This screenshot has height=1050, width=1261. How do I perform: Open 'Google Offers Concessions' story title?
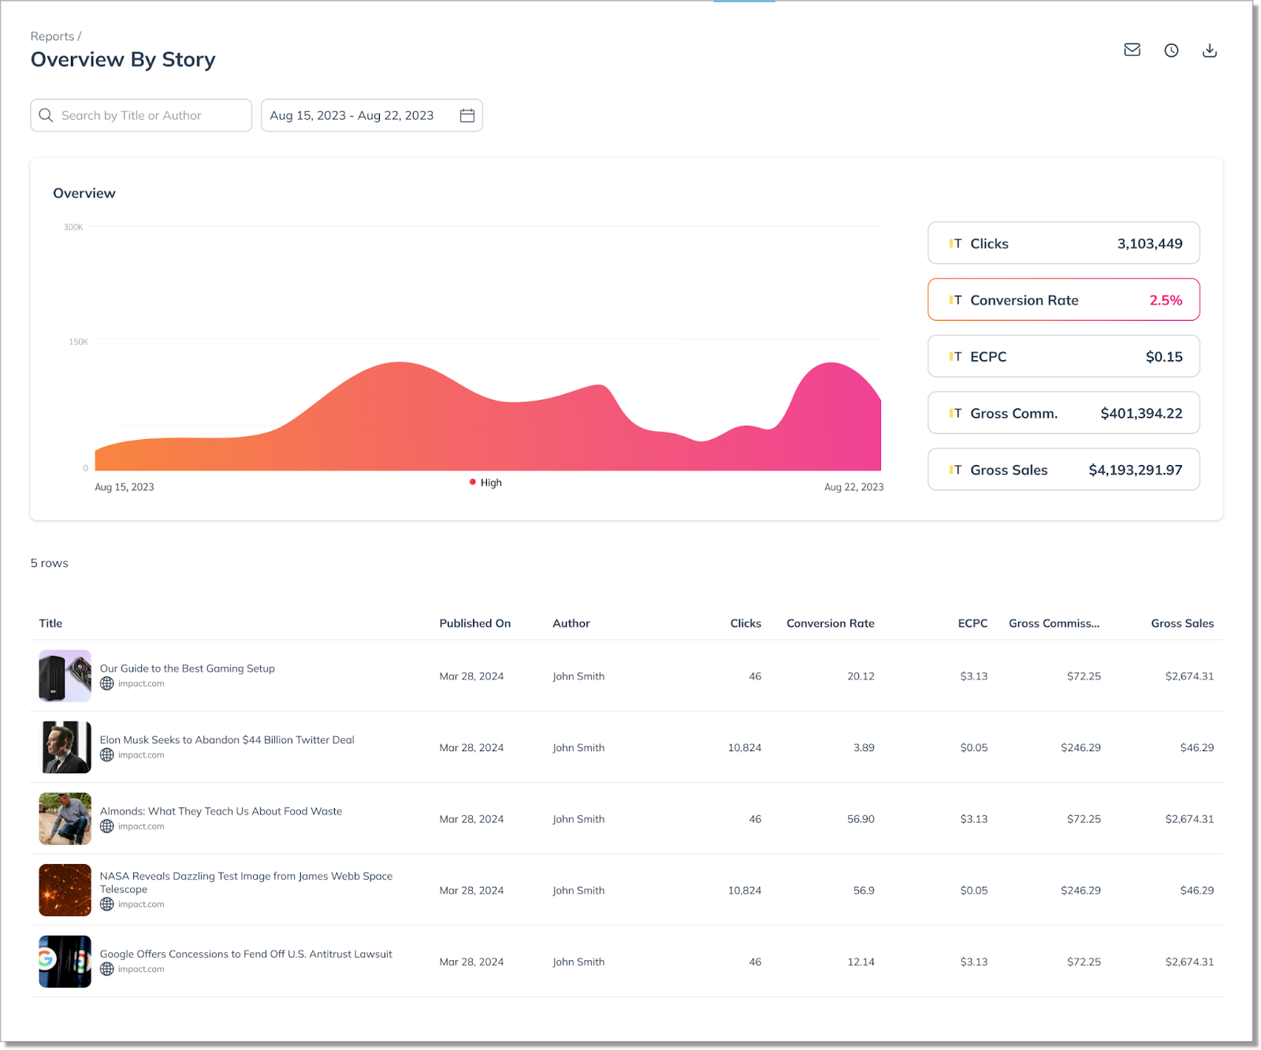(x=246, y=954)
